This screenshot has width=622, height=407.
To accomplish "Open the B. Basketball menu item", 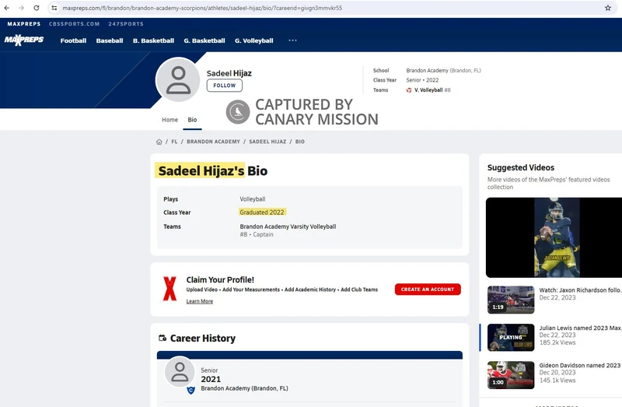I will 153,40.
